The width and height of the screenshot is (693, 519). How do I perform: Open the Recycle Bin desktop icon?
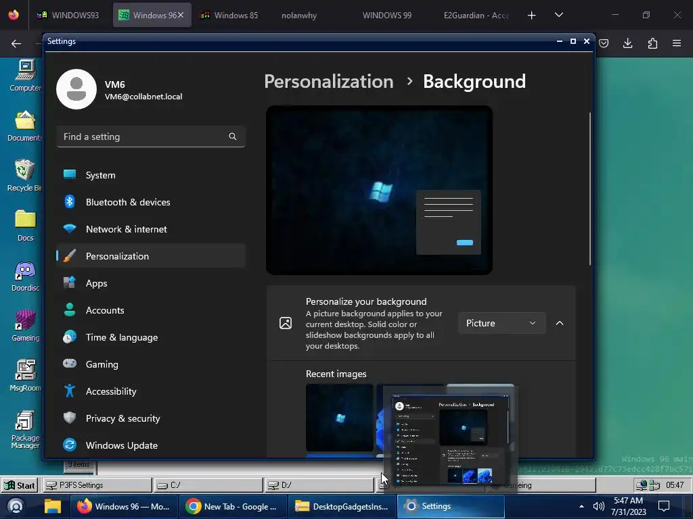[x=25, y=176]
